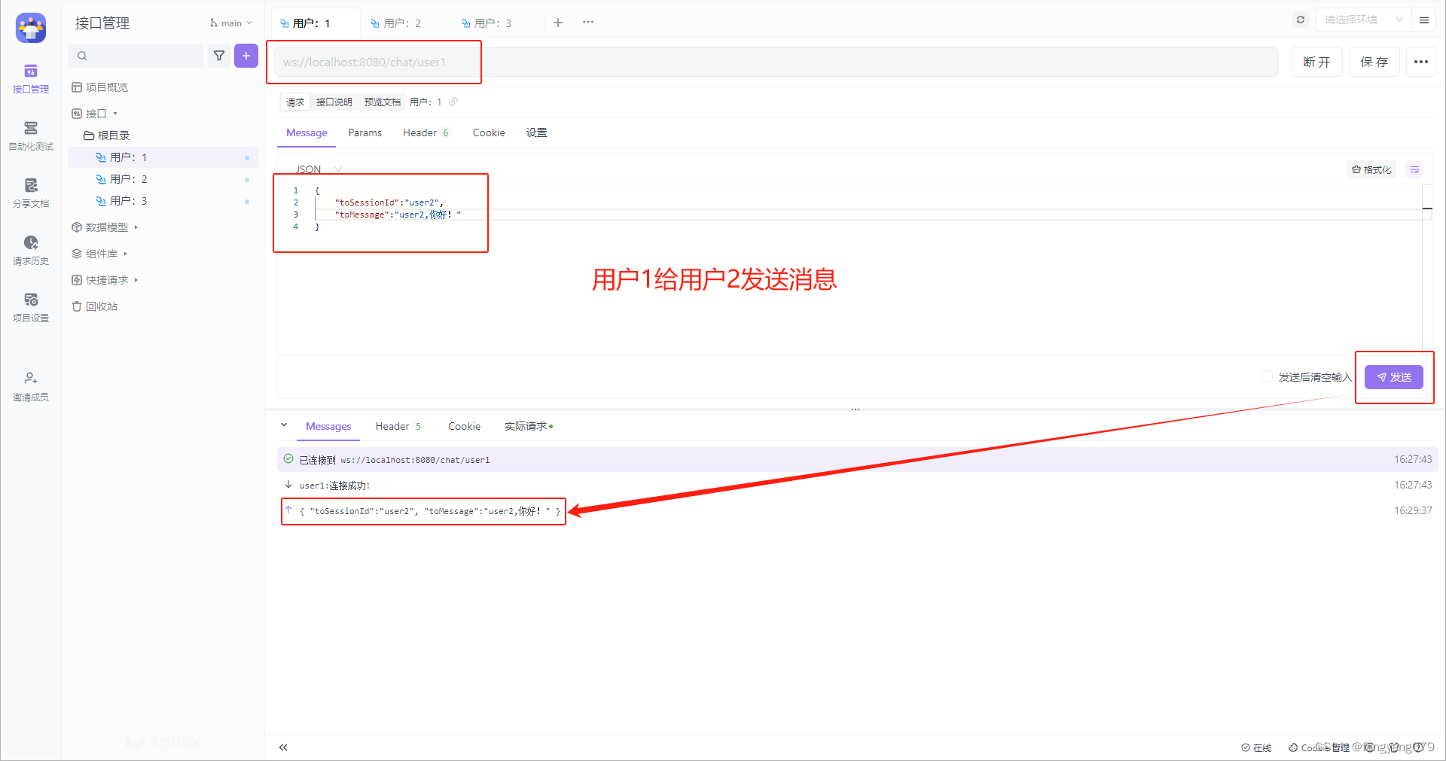Switch to the 用户: 1 tab
This screenshot has width=1446, height=761.
point(305,23)
